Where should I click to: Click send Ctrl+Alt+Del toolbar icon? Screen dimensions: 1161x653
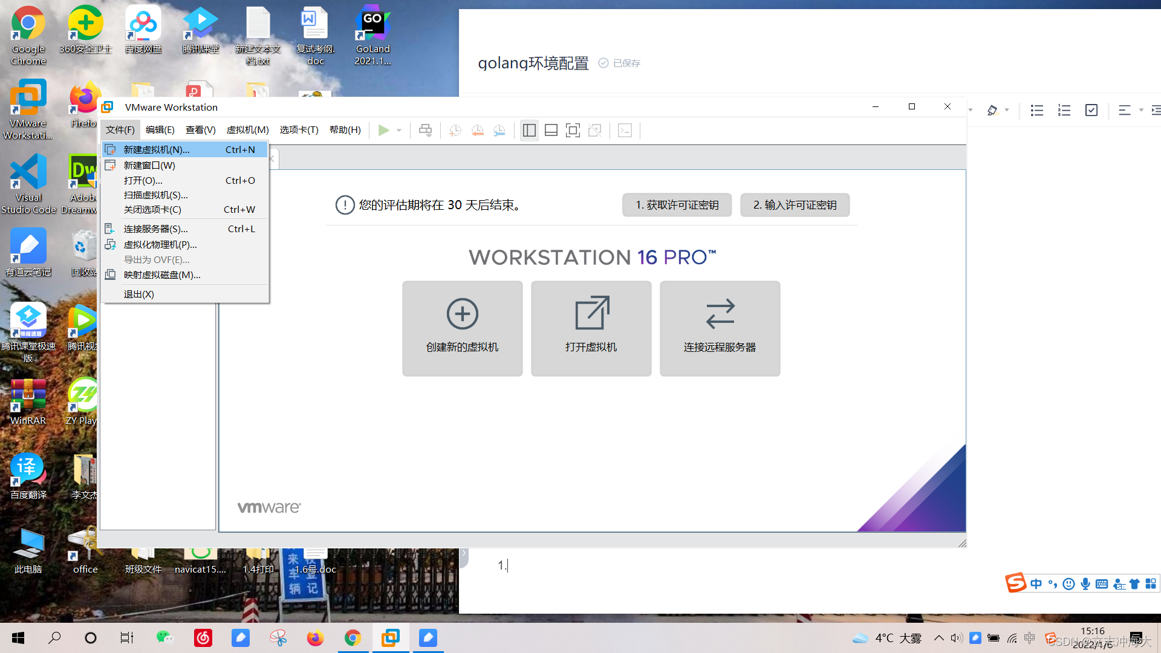(426, 130)
